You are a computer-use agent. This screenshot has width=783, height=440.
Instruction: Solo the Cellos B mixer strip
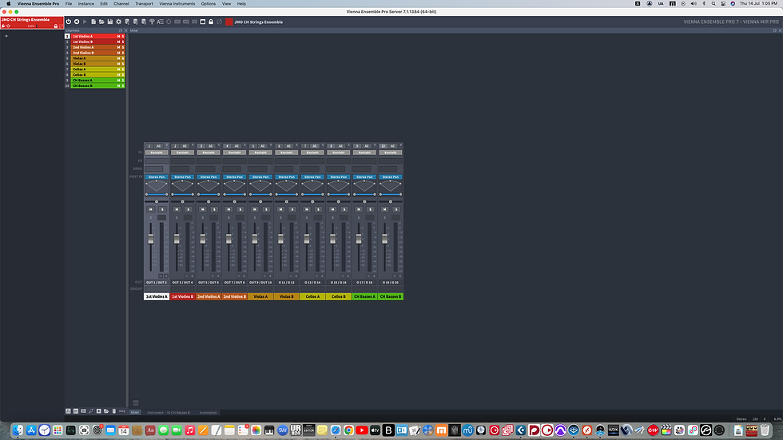click(344, 209)
